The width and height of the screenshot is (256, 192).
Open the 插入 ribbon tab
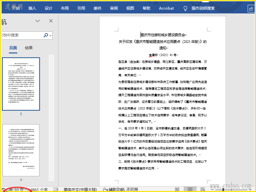(x=32, y=8)
